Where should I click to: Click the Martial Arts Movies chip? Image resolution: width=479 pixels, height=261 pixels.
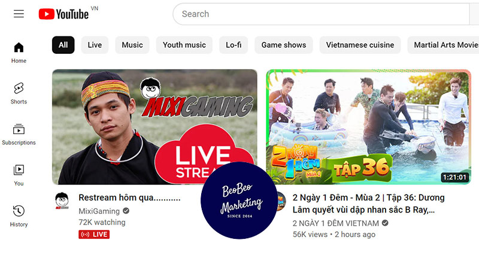point(446,45)
